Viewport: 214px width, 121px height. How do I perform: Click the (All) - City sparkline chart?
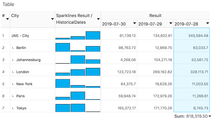(78, 35)
